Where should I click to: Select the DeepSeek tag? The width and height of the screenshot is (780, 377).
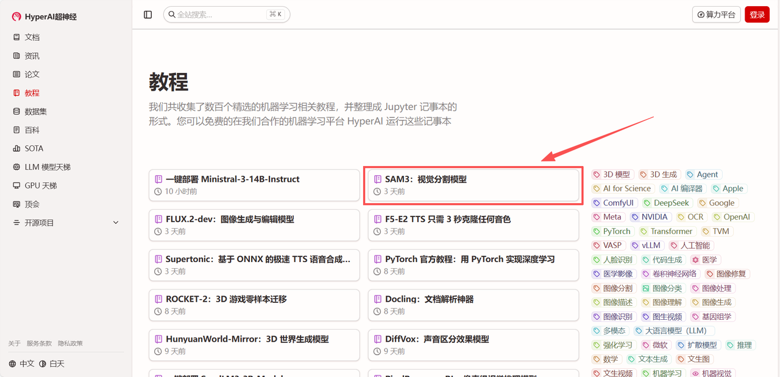pos(666,203)
